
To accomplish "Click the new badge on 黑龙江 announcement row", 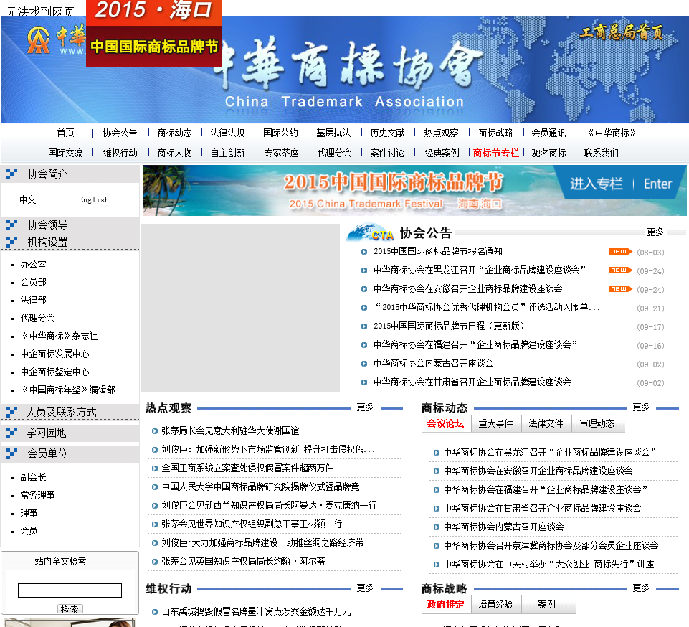I will (620, 270).
